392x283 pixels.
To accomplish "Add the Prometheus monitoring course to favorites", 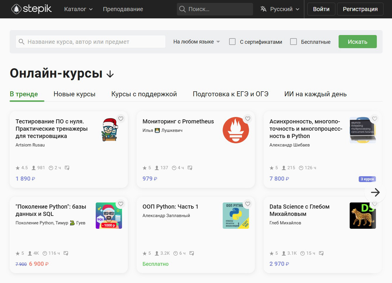I will (248, 119).
